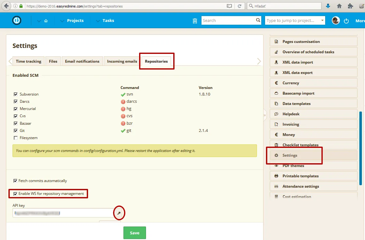This screenshot has height=240, width=365.
Task: Uncheck the Subversion SCM checkbox
Action: click(x=16, y=94)
